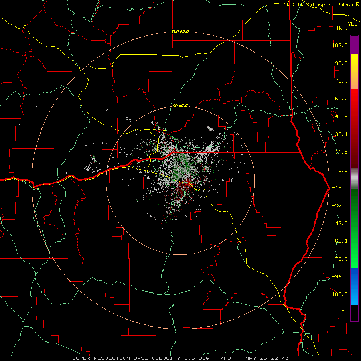Click the VEL legend title

point(352,24)
